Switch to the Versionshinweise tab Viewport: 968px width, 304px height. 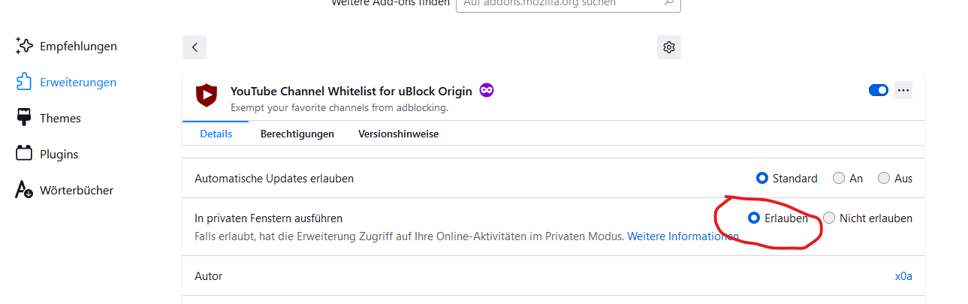(x=398, y=134)
